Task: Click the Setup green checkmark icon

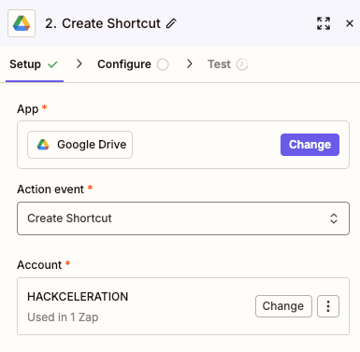Action: tap(52, 64)
